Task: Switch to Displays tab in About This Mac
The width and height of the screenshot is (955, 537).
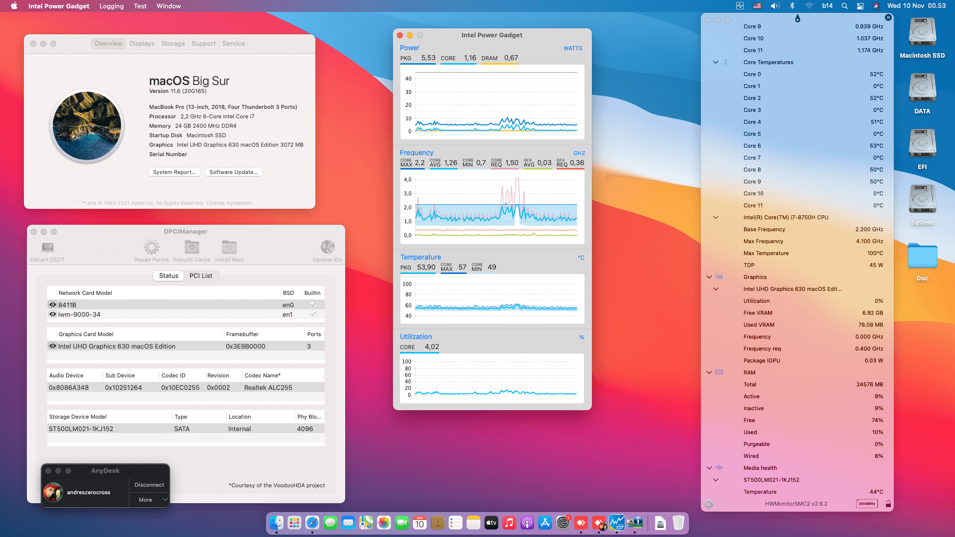Action: pyautogui.click(x=142, y=44)
